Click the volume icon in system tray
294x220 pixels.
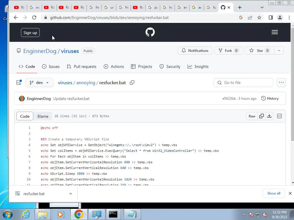(265, 215)
